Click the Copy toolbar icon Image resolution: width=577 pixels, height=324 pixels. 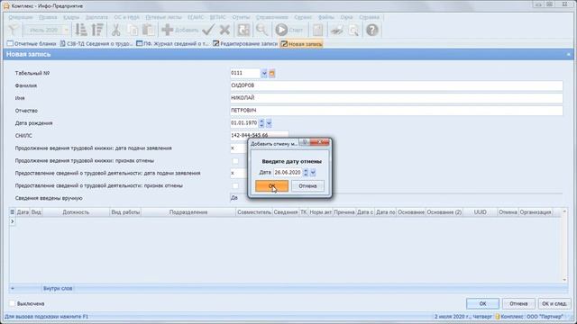point(133,30)
